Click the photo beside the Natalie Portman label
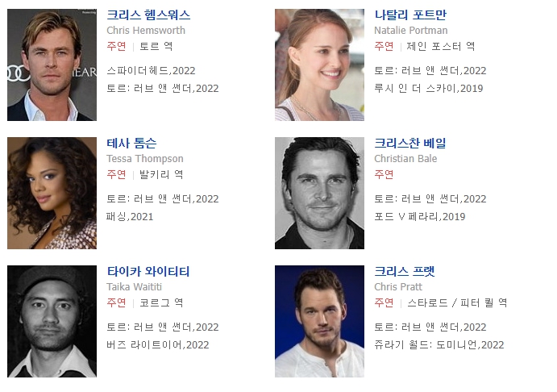 point(319,65)
